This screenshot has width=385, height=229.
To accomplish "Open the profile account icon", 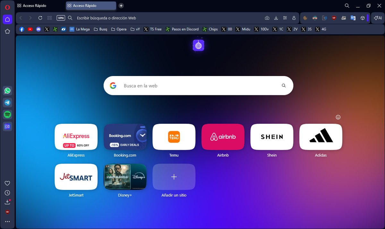I will click(x=294, y=18).
